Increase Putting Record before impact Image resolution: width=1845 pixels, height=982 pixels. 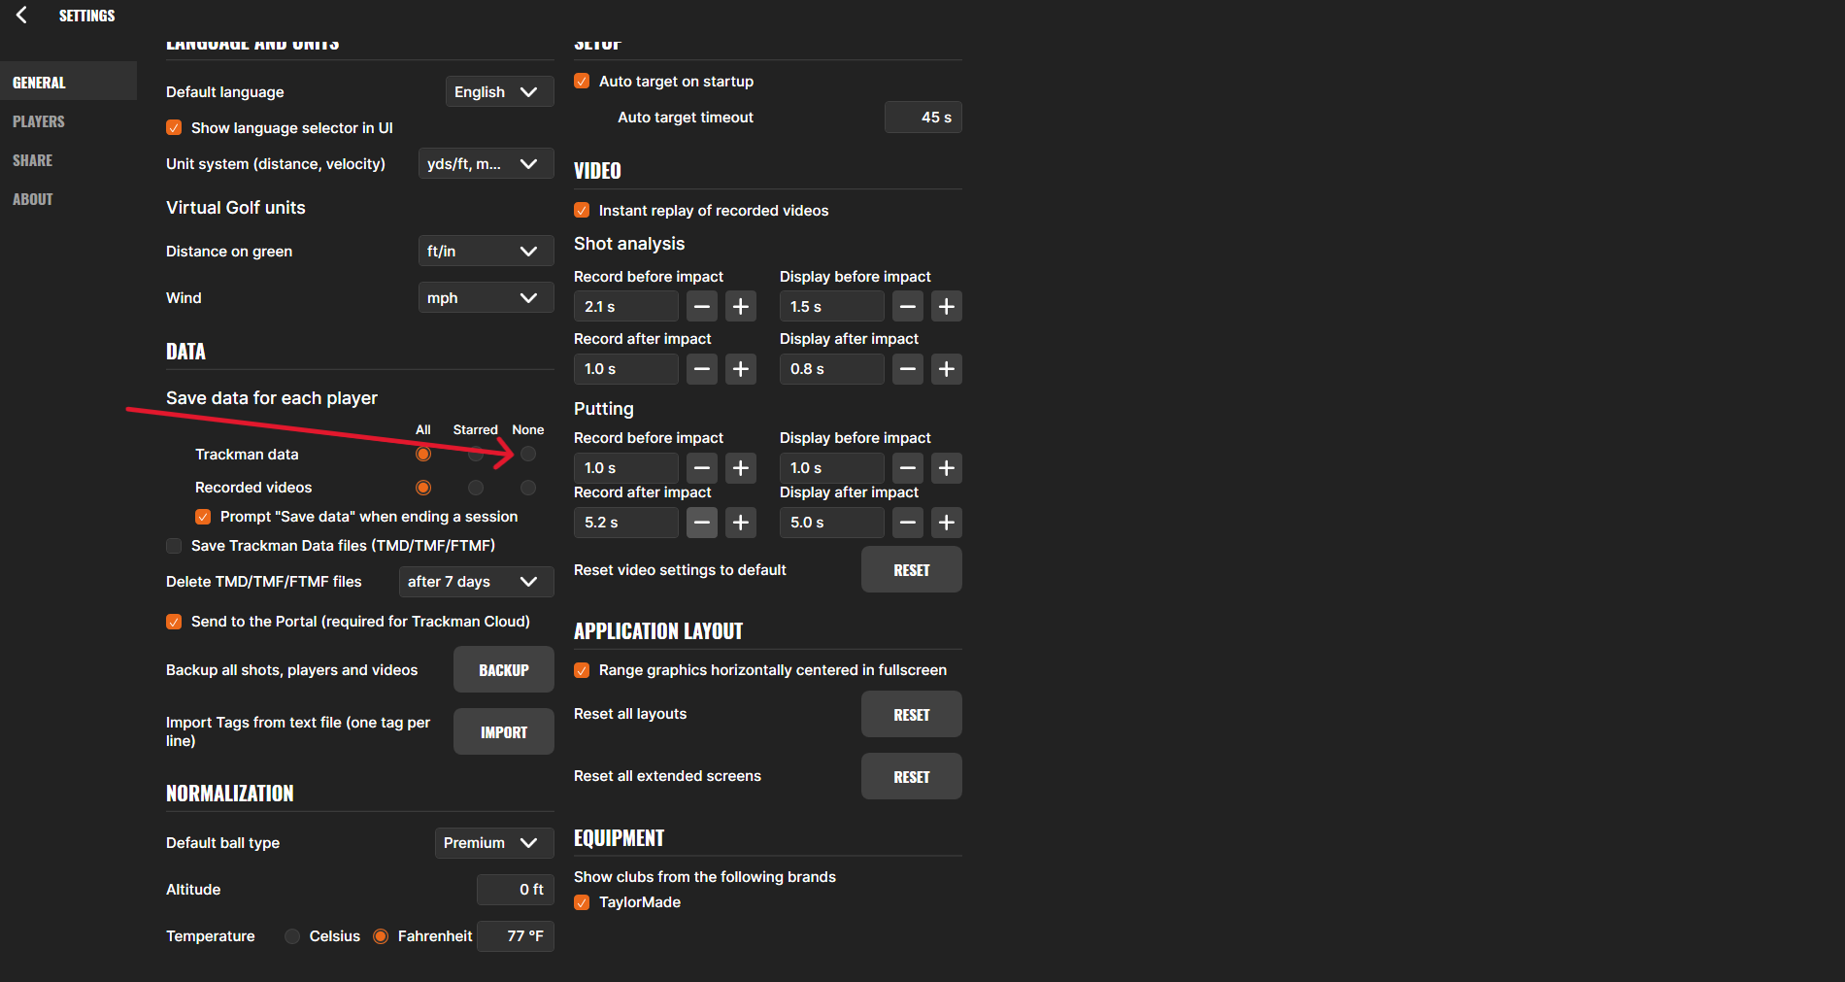[741, 468]
